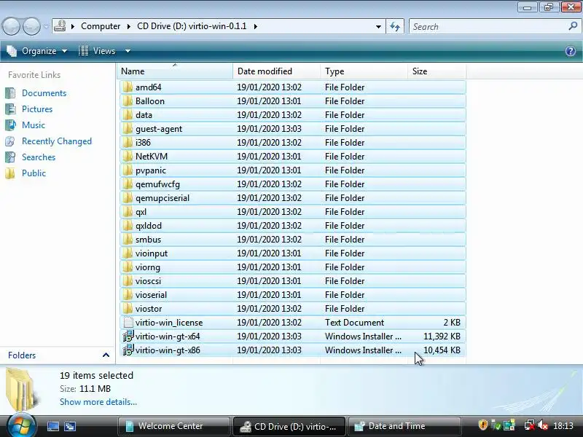
Task: Click Show Desktop quick launch icon
Action: (52, 426)
